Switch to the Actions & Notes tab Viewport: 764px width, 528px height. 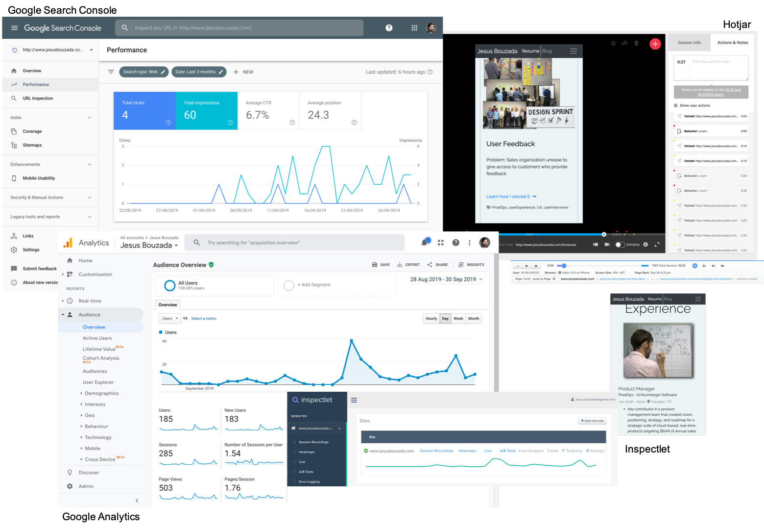click(733, 42)
